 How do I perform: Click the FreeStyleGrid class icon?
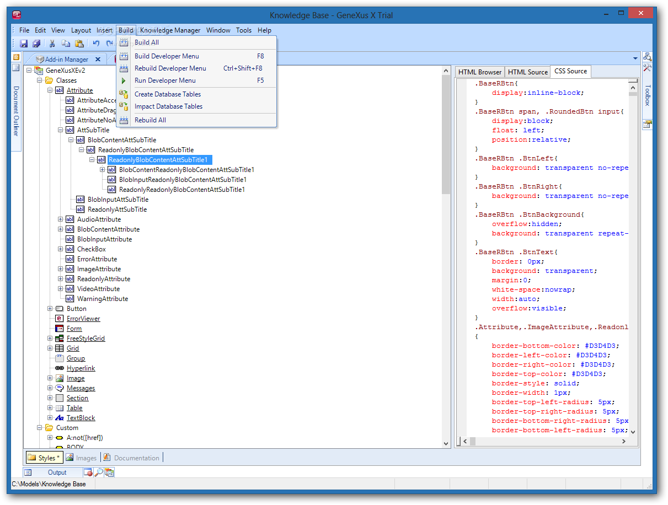(x=60, y=339)
